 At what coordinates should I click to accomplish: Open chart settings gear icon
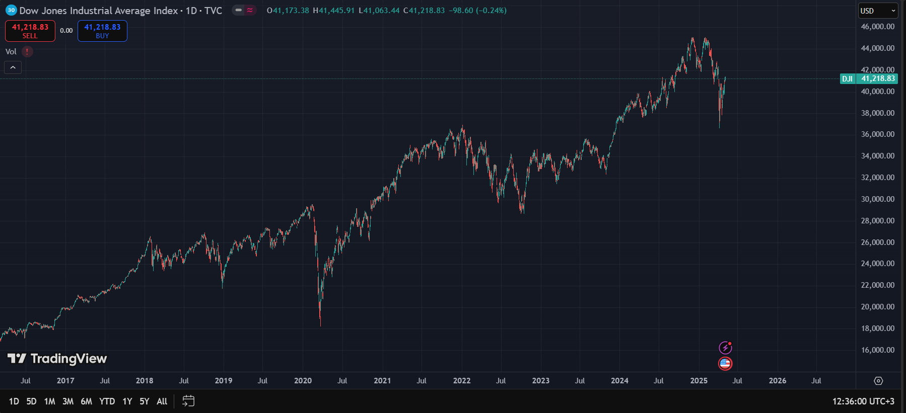(878, 381)
